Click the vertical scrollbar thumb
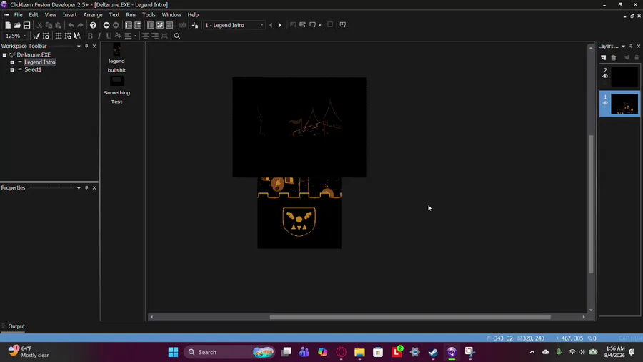Image resolution: width=643 pixels, height=362 pixels. (591, 204)
